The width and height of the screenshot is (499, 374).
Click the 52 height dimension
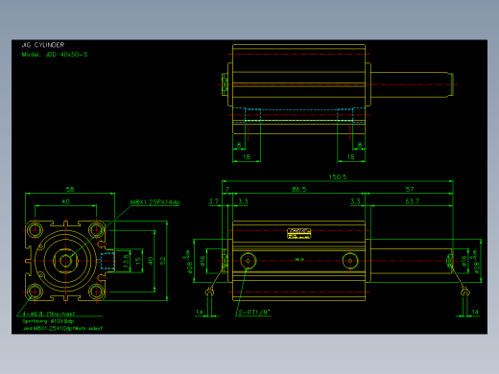click(163, 261)
